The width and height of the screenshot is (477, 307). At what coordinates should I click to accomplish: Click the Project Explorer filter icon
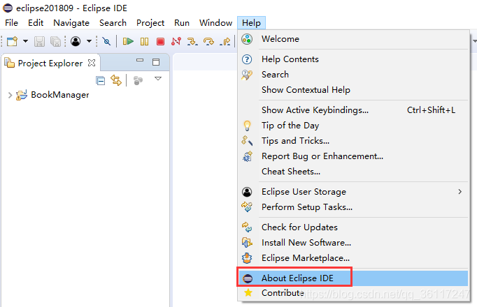click(x=138, y=80)
